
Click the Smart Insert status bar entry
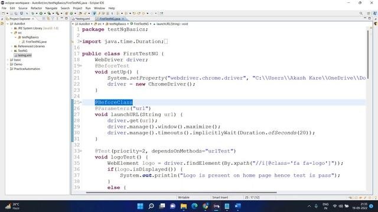[220, 197]
